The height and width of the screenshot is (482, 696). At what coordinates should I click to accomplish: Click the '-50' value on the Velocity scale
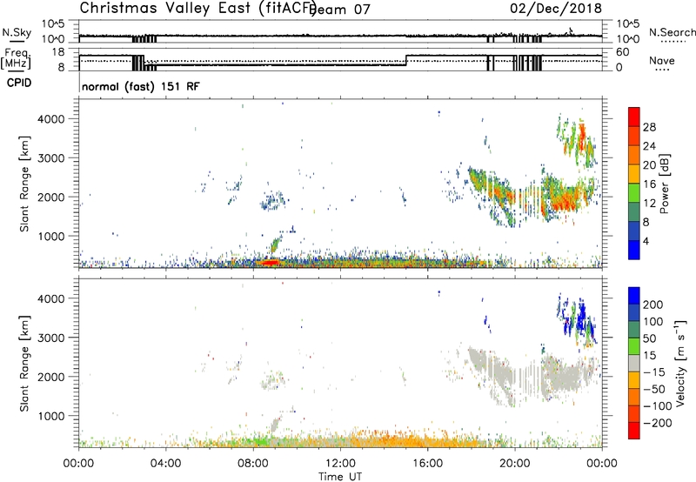(654, 389)
